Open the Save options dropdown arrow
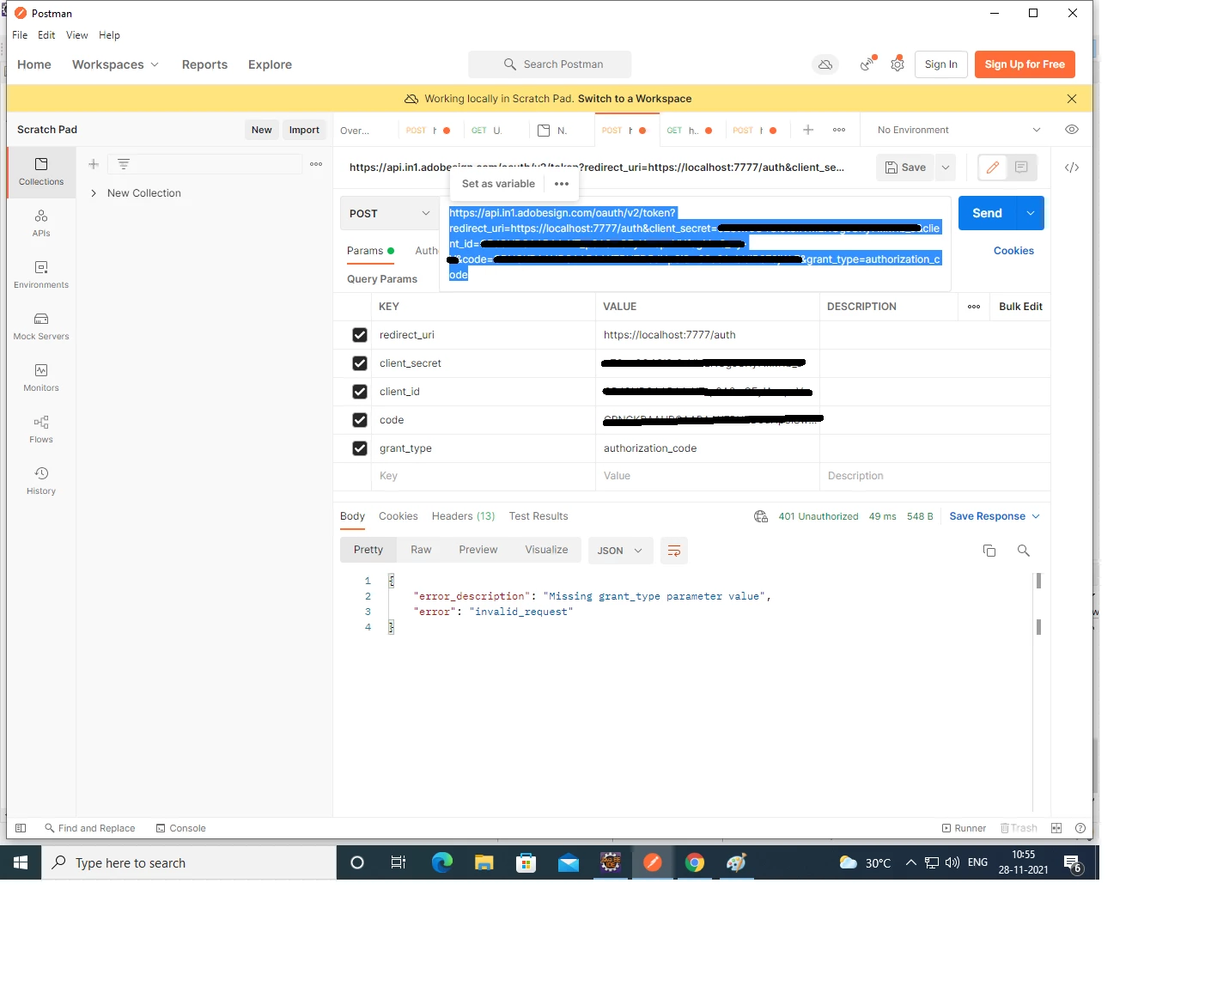This screenshot has width=1211, height=993. click(x=946, y=168)
